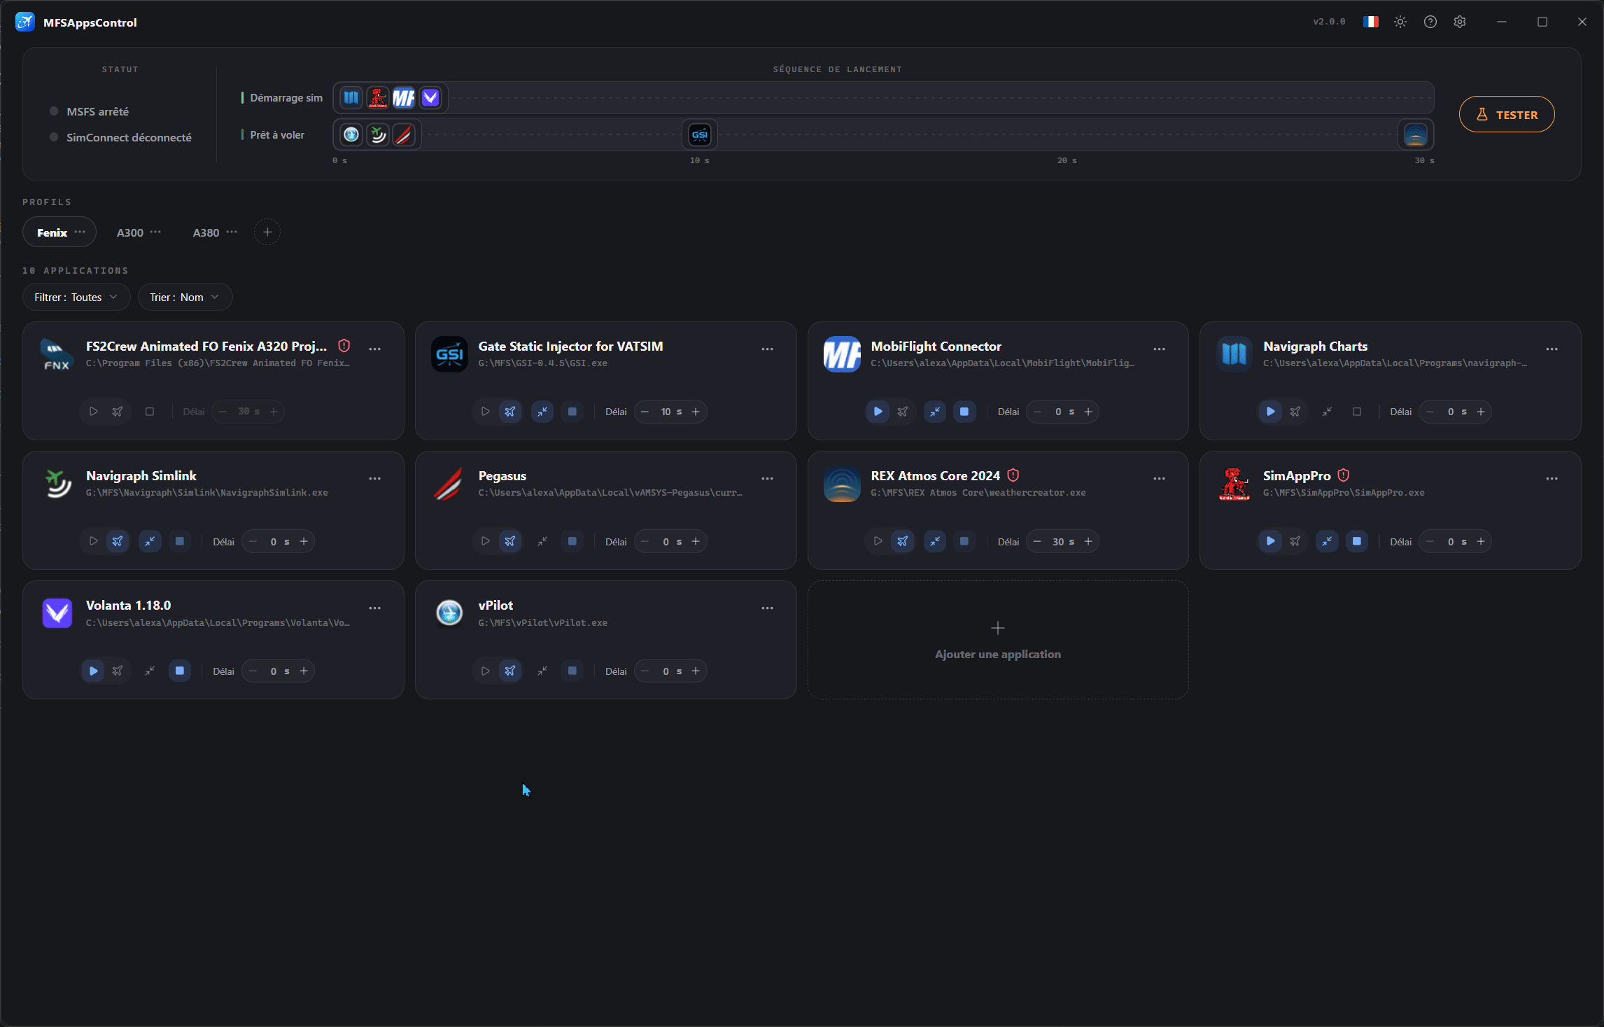Toggle close-with-sim square for REX Atmos Core
The image size is (1604, 1027).
964,541
